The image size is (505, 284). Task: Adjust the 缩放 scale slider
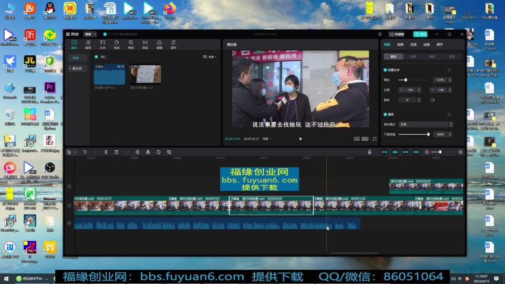[x=414, y=80]
